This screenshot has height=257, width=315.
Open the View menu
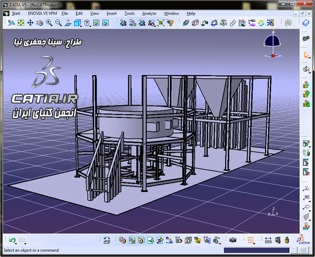point(94,14)
